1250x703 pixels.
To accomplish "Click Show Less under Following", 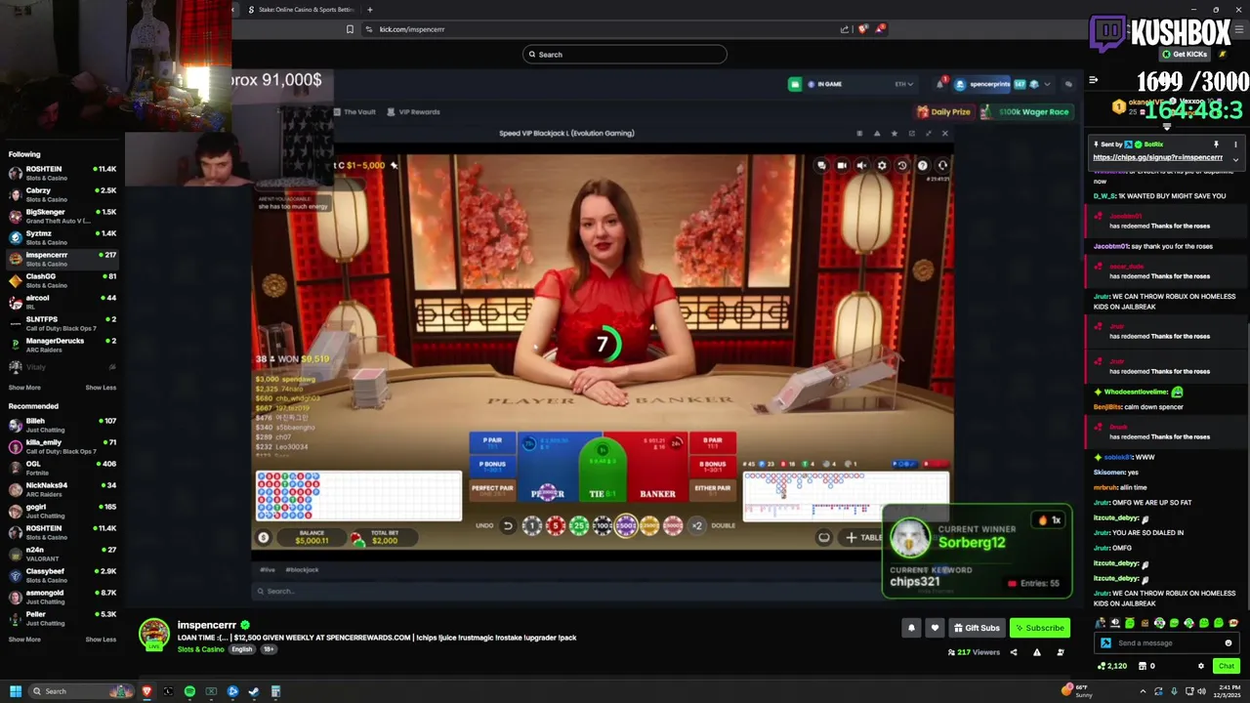I will coord(101,388).
